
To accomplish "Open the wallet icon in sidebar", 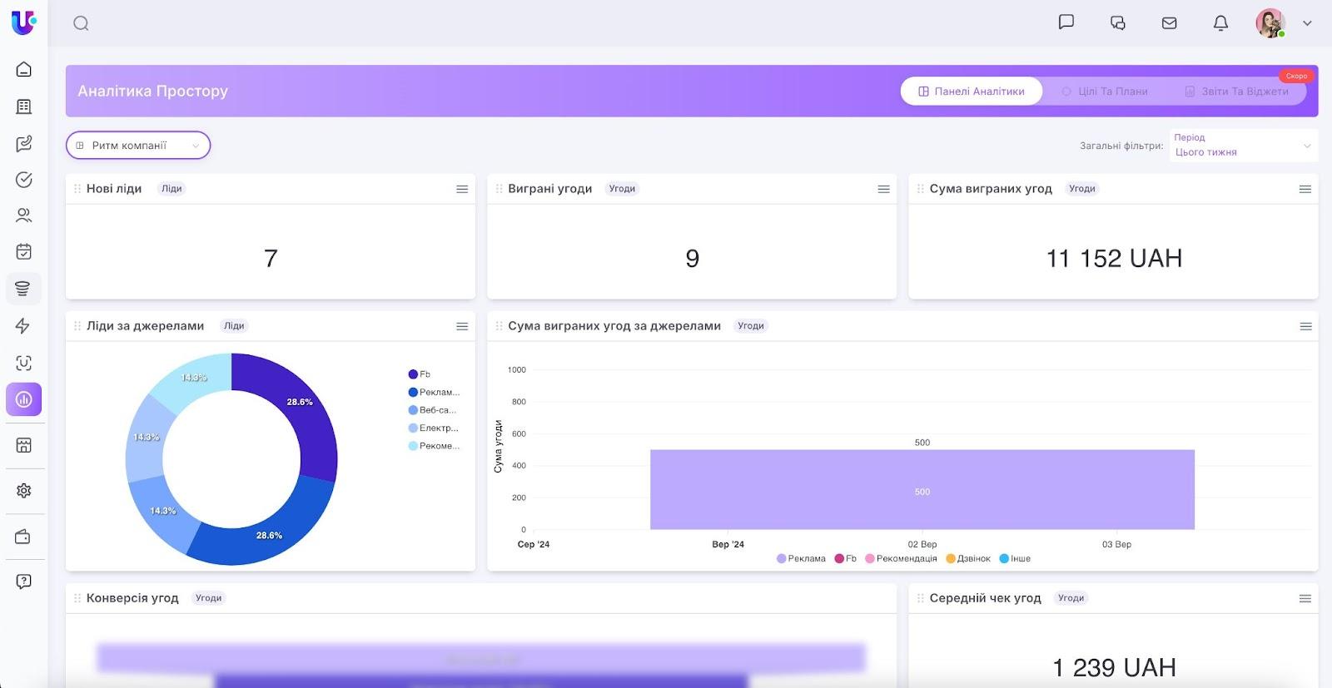I will pyautogui.click(x=23, y=537).
